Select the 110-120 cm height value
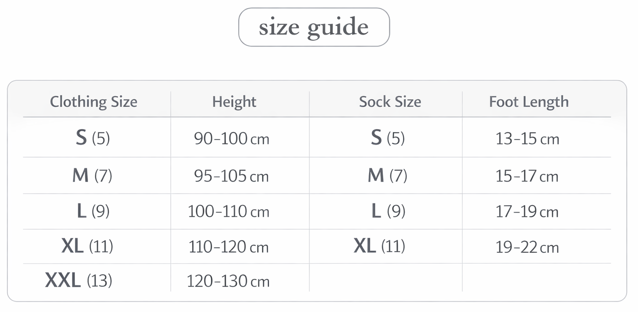 pos(229,247)
